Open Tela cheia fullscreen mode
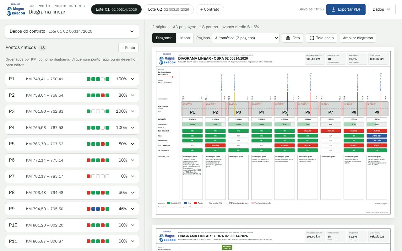The width and height of the screenshot is (402, 251). pyautogui.click(x=322, y=38)
